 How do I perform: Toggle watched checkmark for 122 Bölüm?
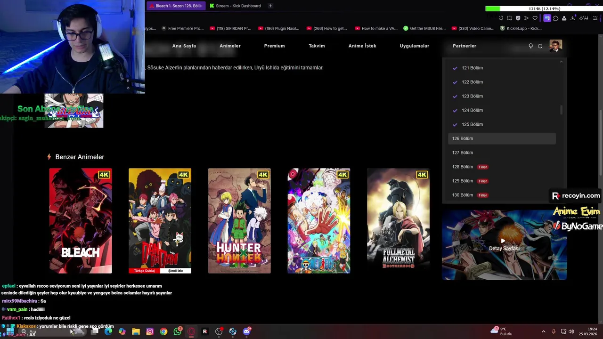pyautogui.click(x=455, y=82)
